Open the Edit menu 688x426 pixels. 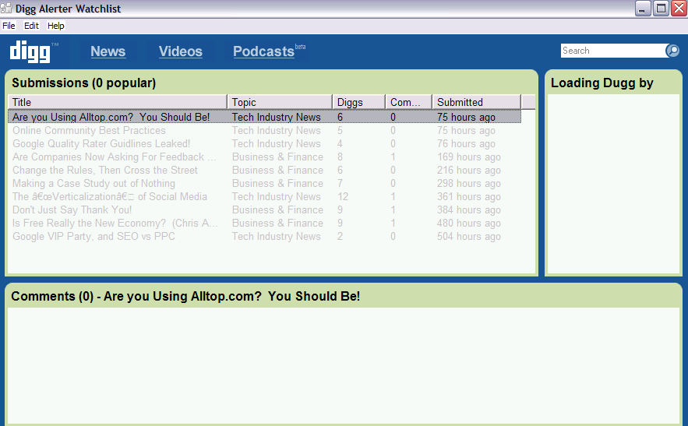click(31, 26)
